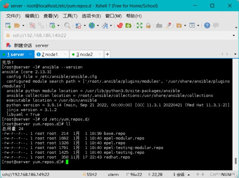Screen dimensions: 239x178
Task: Click the status bar up arrow icon
Action: 198,174
